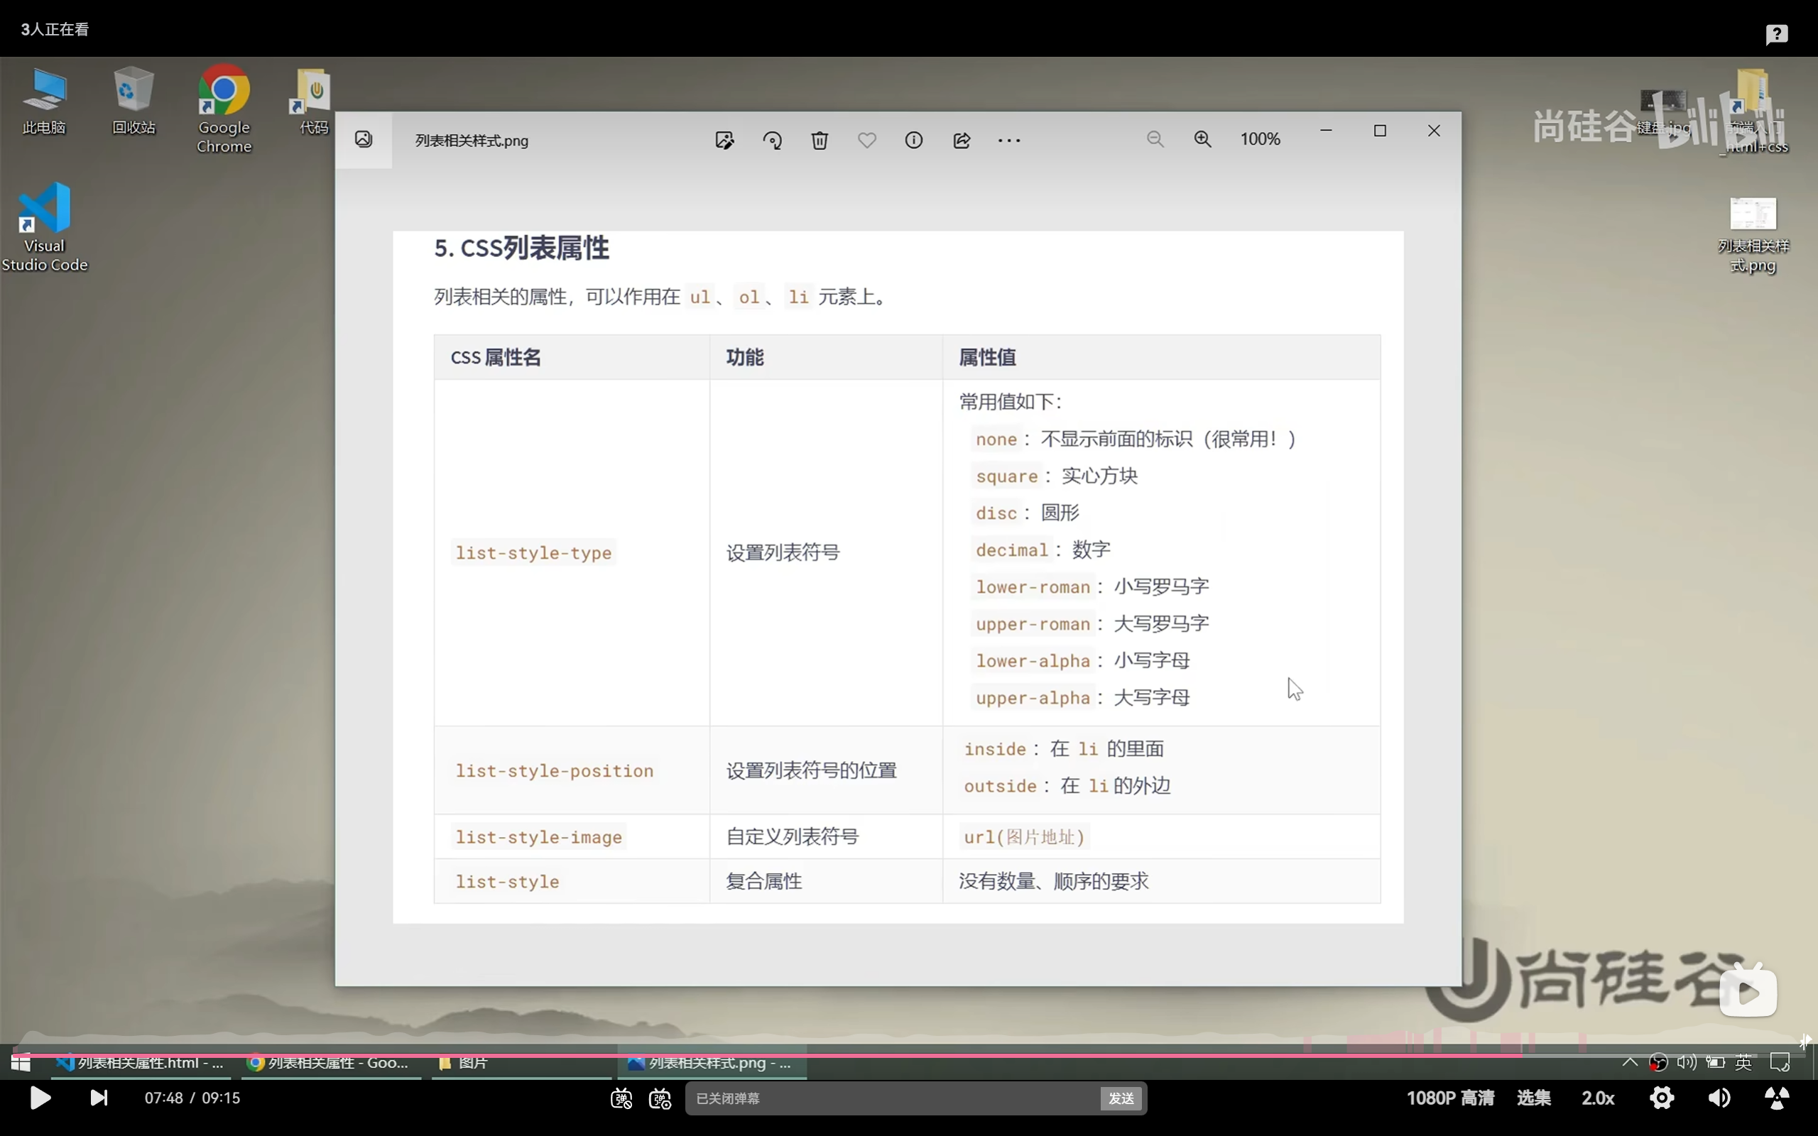Skip to the next video
1818x1136 pixels.
(x=99, y=1098)
